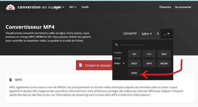Open the target format dropdown
This screenshot has height=107, width=198.
167,34
